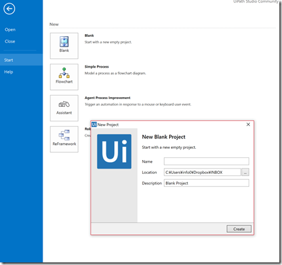This screenshot has width=282, height=265.
Task: Open the Blank project template tile
Action: (64, 46)
